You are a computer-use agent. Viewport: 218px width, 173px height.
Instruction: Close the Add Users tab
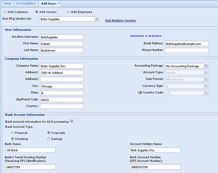[x=59, y=3]
